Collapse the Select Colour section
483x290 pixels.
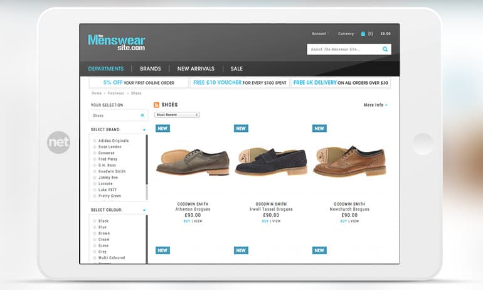click(144, 210)
